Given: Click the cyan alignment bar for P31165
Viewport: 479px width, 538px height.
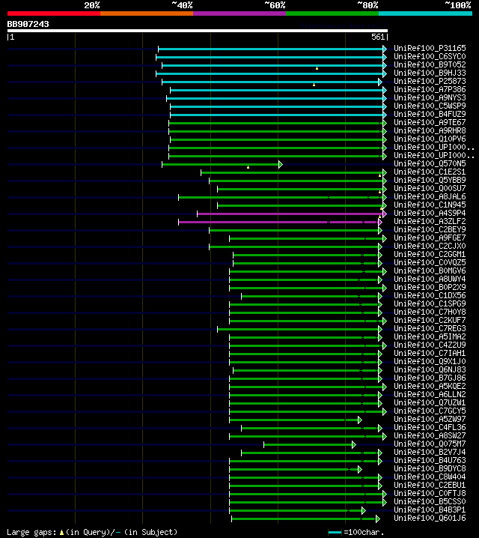Looking at the screenshot, I should (271, 49).
